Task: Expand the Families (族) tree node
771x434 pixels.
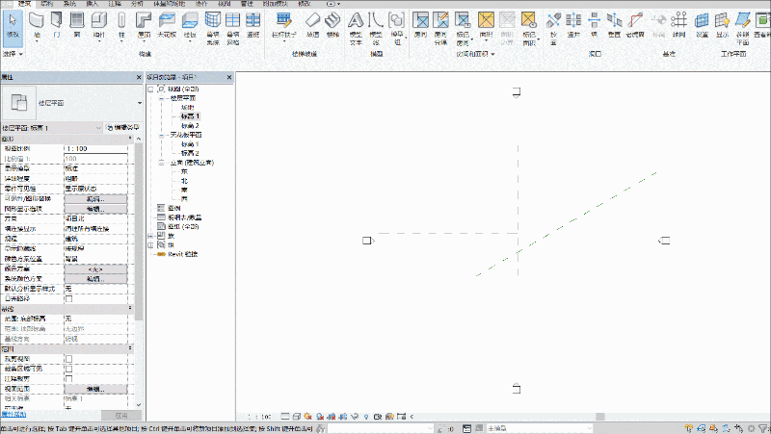Action: coord(149,236)
